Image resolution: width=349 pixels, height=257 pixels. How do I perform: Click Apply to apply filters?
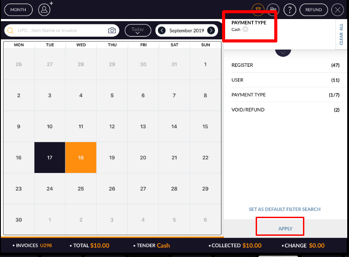[x=285, y=228]
